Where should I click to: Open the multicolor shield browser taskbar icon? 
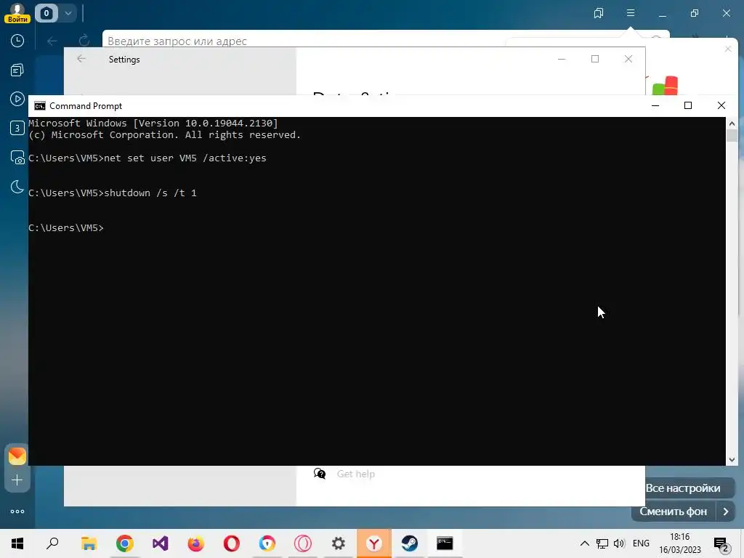tap(267, 543)
